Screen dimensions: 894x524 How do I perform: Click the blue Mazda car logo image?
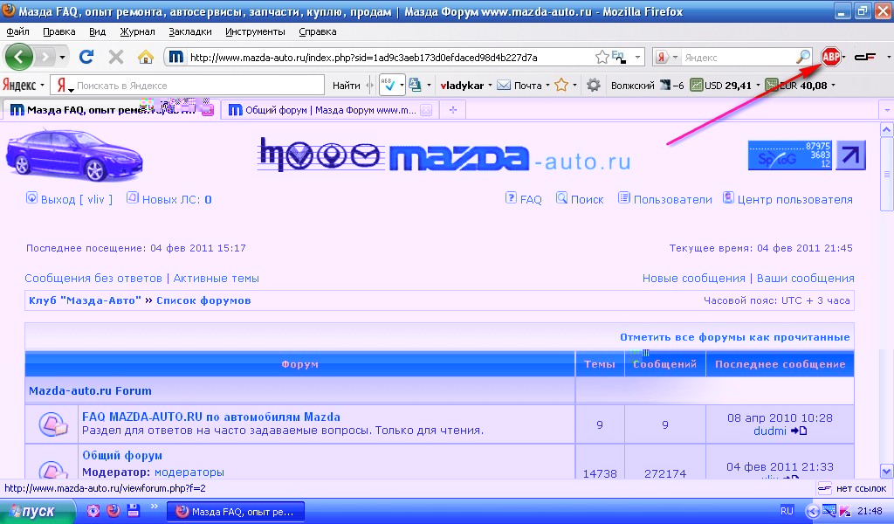pos(73,155)
